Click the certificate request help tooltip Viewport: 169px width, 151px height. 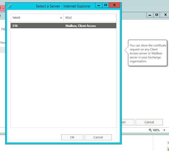[x=147, y=53]
